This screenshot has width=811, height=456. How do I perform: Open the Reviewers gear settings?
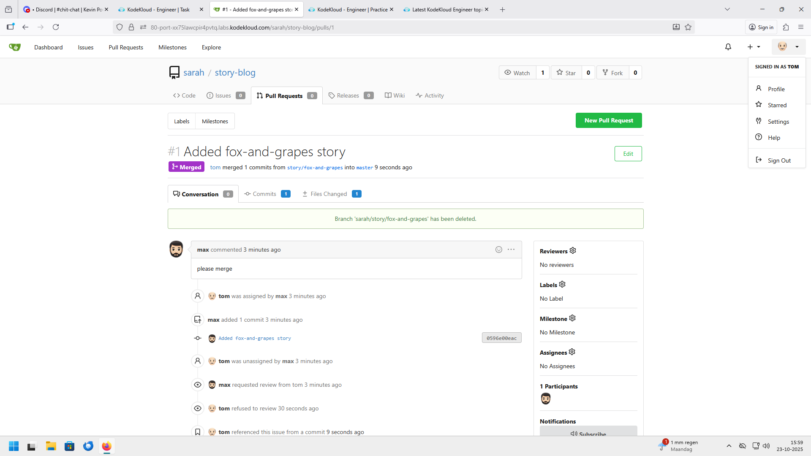point(573,251)
